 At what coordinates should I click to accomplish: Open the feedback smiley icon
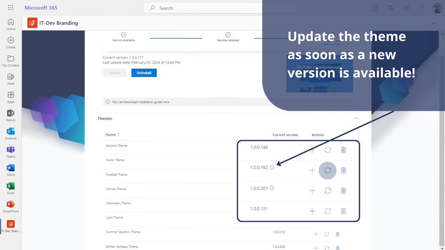375,8
